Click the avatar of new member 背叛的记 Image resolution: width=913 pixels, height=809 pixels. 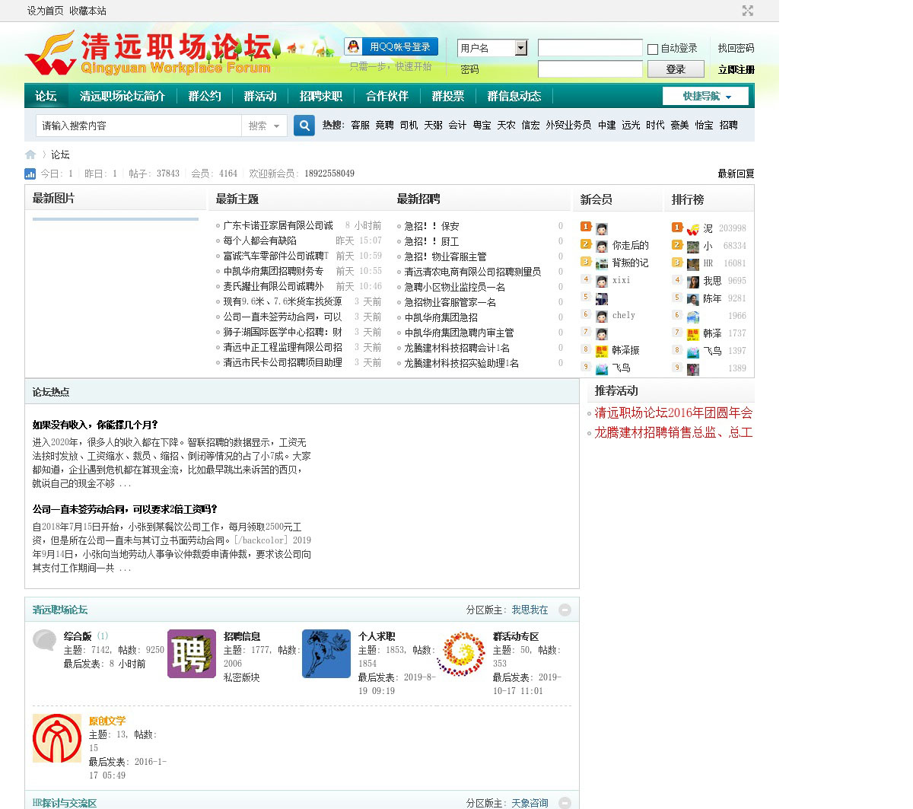pos(602,263)
